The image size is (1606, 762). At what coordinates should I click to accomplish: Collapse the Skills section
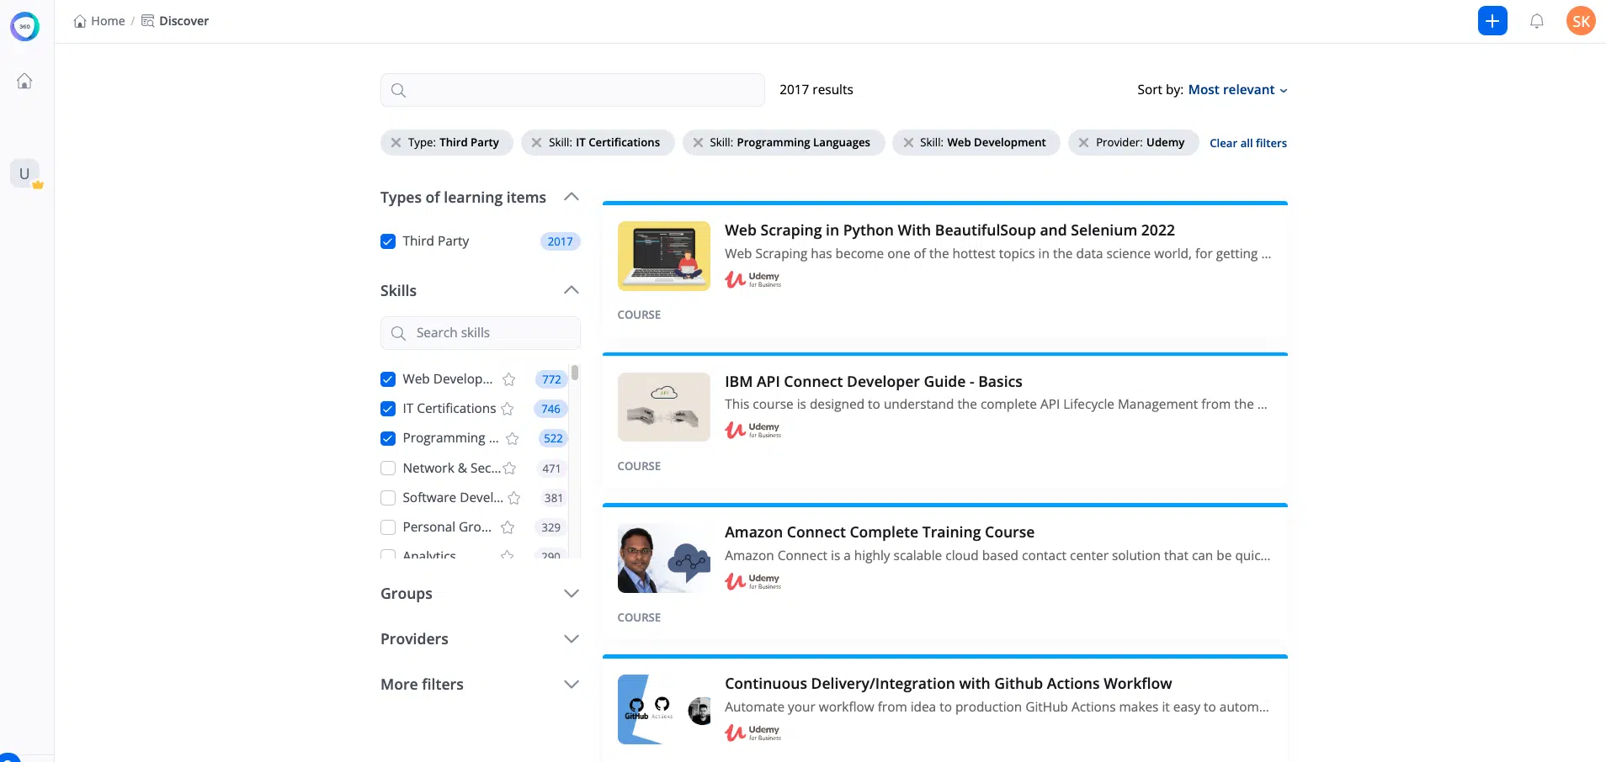[572, 290]
